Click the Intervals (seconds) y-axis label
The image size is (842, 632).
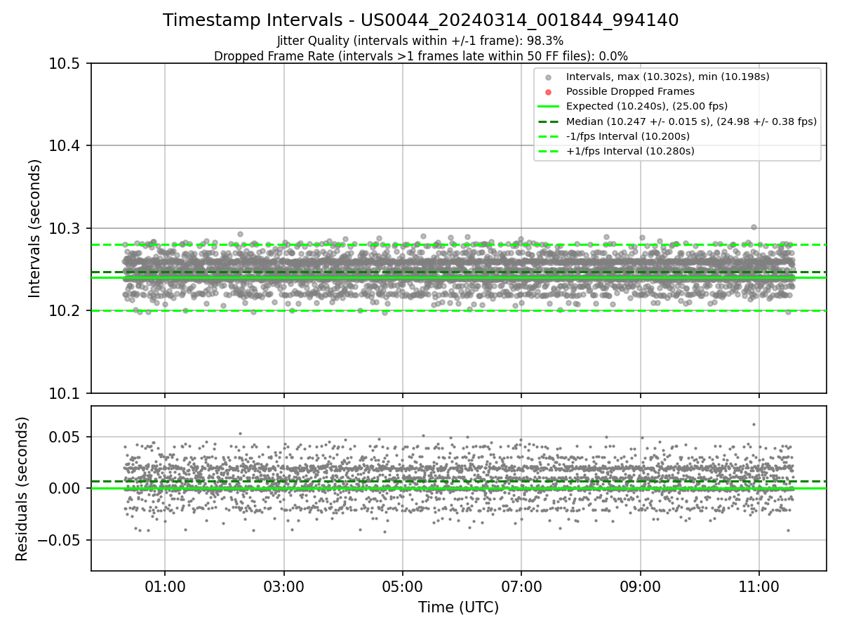coord(35,228)
